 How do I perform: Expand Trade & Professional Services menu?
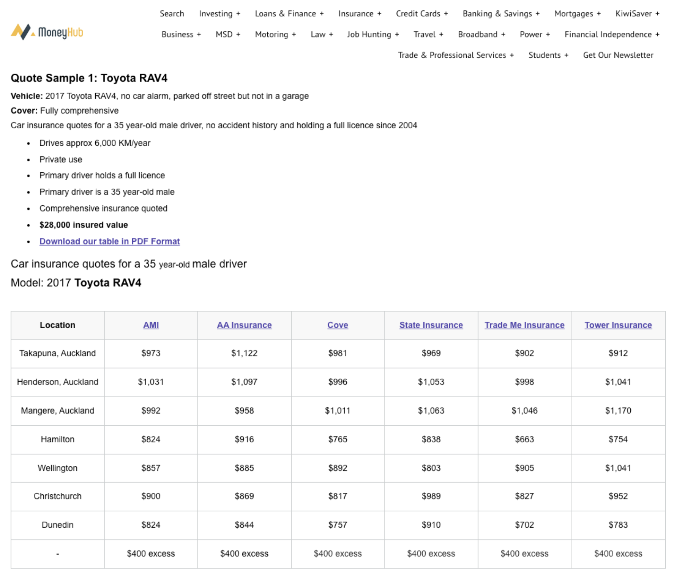456,55
